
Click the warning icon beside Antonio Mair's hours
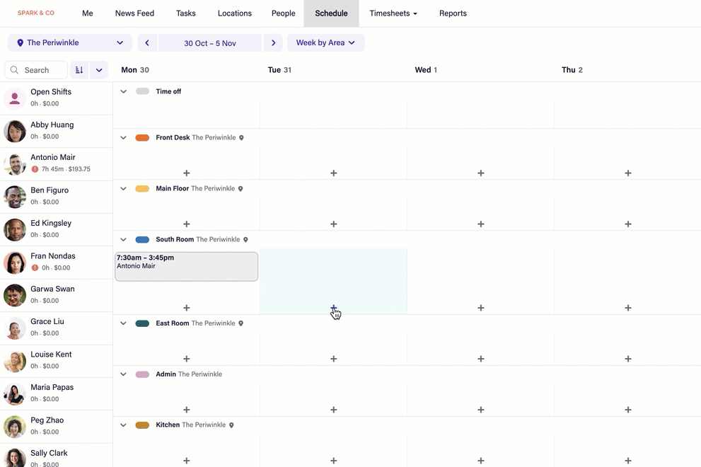(35, 169)
